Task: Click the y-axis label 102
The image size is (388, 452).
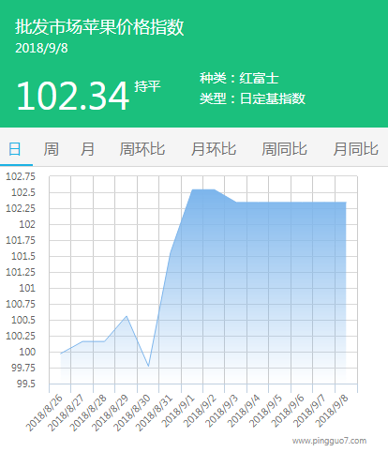Action: click(x=27, y=224)
